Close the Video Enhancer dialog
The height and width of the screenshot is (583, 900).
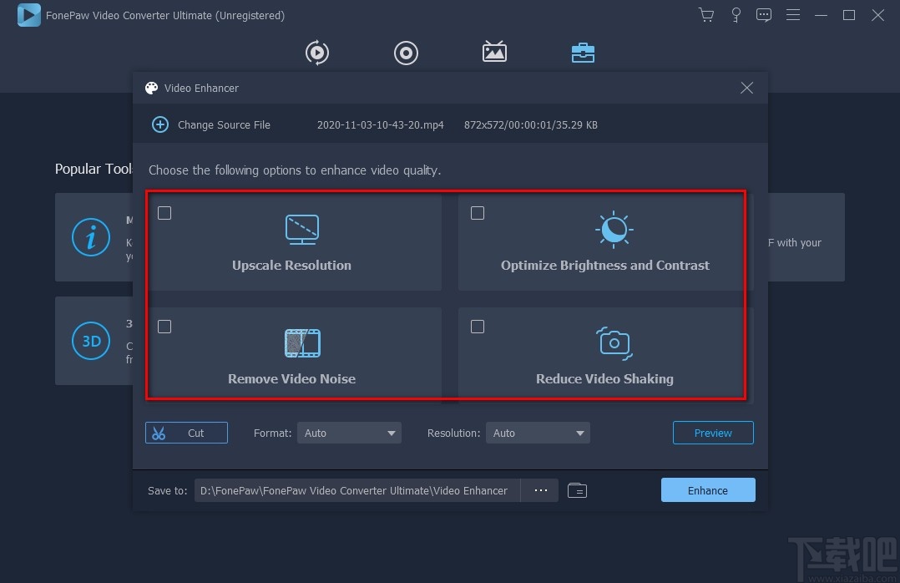[746, 88]
